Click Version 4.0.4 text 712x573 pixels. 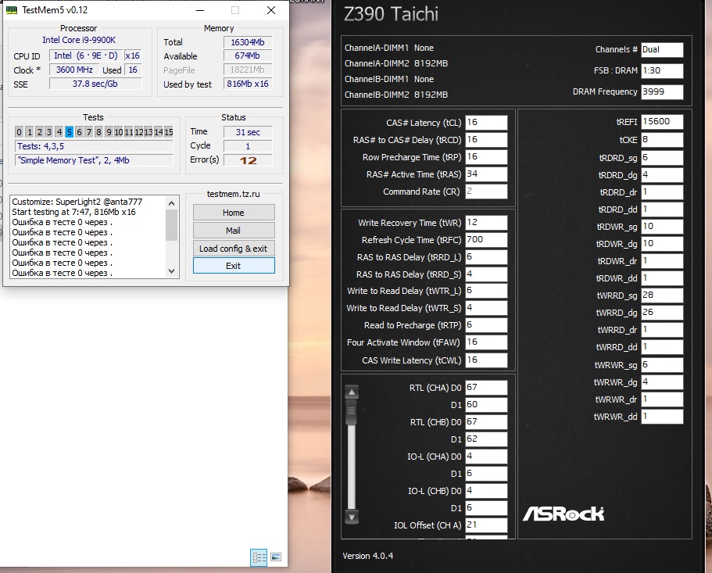[368, 556]
